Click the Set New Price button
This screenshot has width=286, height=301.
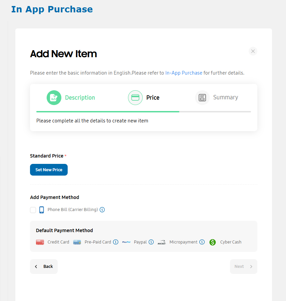coord(49,170)
